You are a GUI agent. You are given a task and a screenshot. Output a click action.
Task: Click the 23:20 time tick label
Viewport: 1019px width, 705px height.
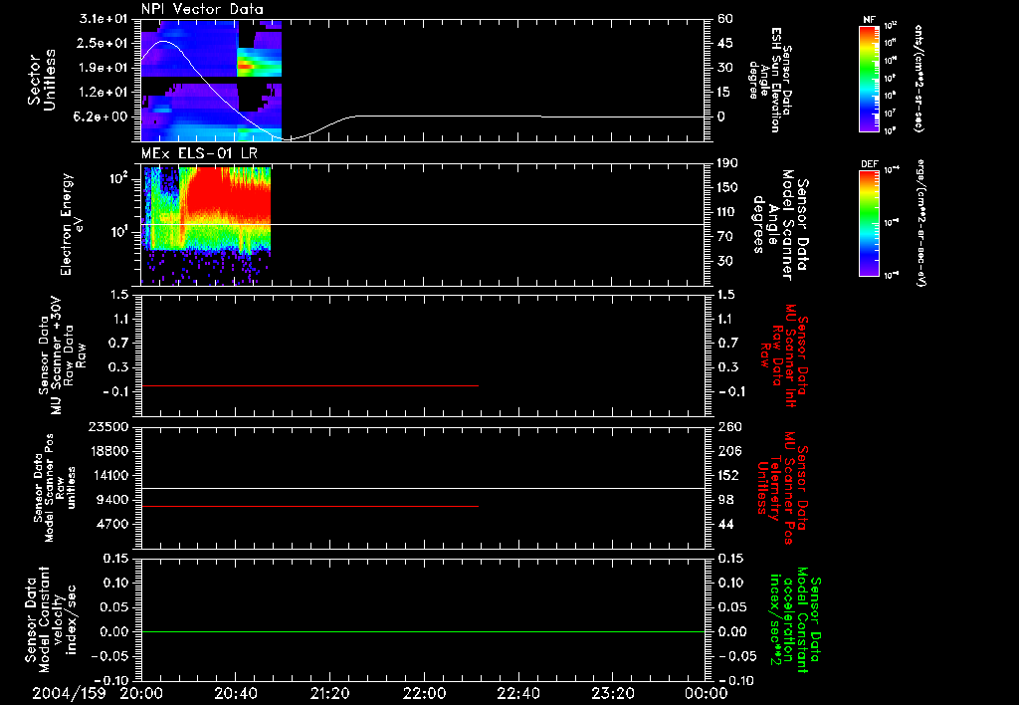click(612, 693)
